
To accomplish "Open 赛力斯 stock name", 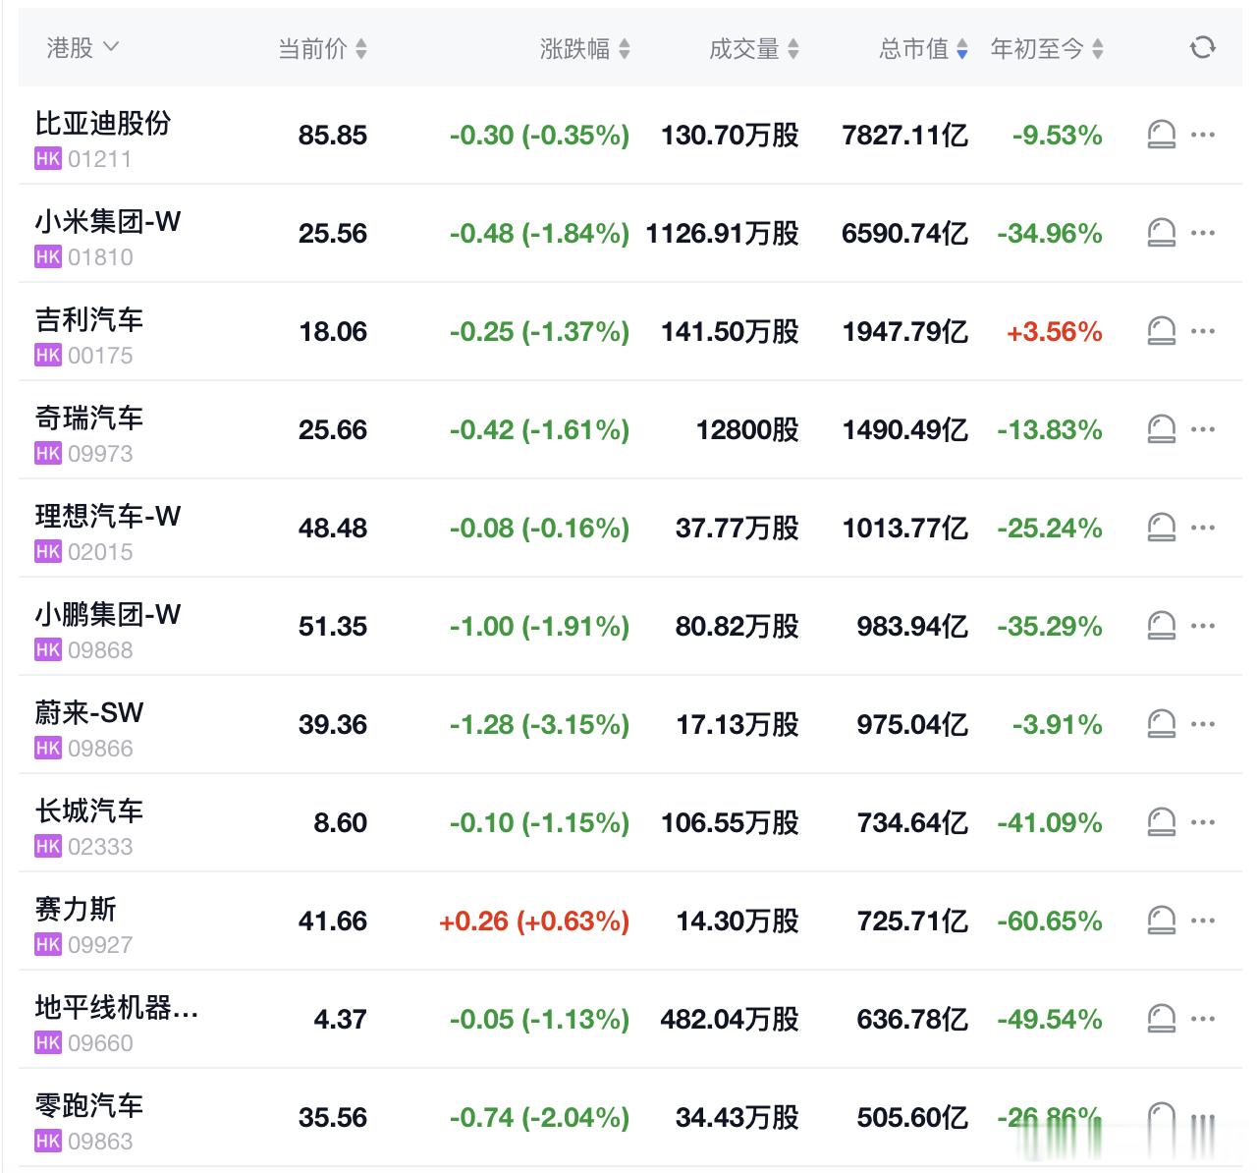I will coord(76,909).
